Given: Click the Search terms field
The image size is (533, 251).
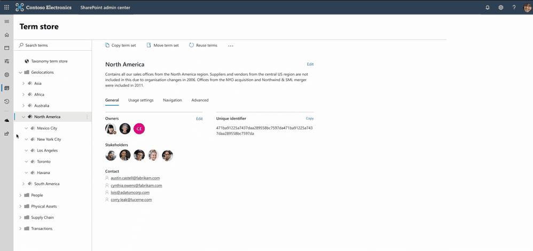Looking at the screenshot, I should (53, 45).
